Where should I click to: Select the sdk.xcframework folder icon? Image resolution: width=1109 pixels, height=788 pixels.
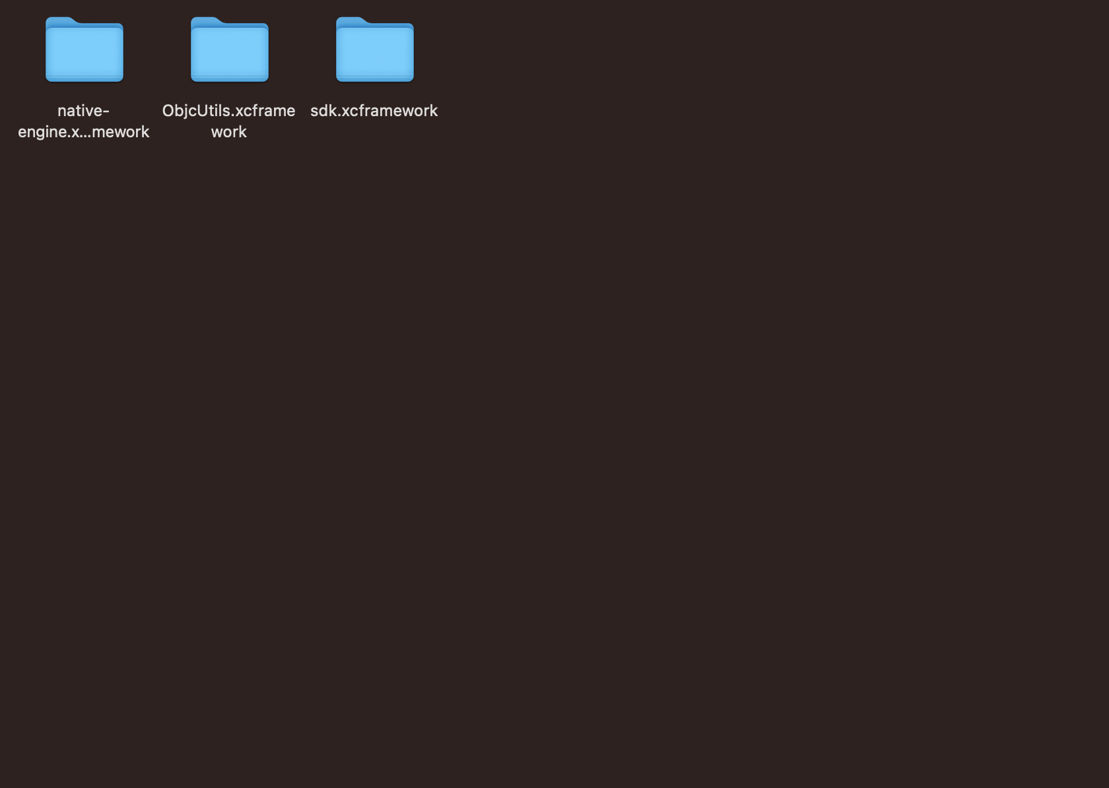(x=375, y=49)
